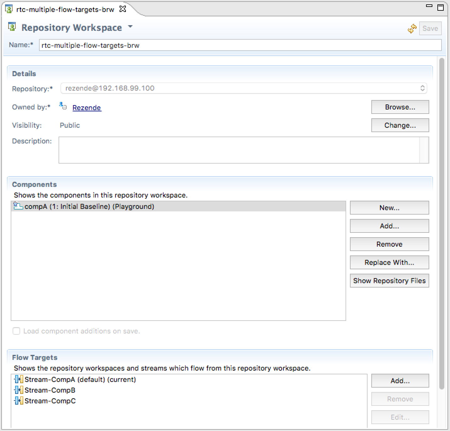Click the owner user icon beside Rezende

point(63,106)
